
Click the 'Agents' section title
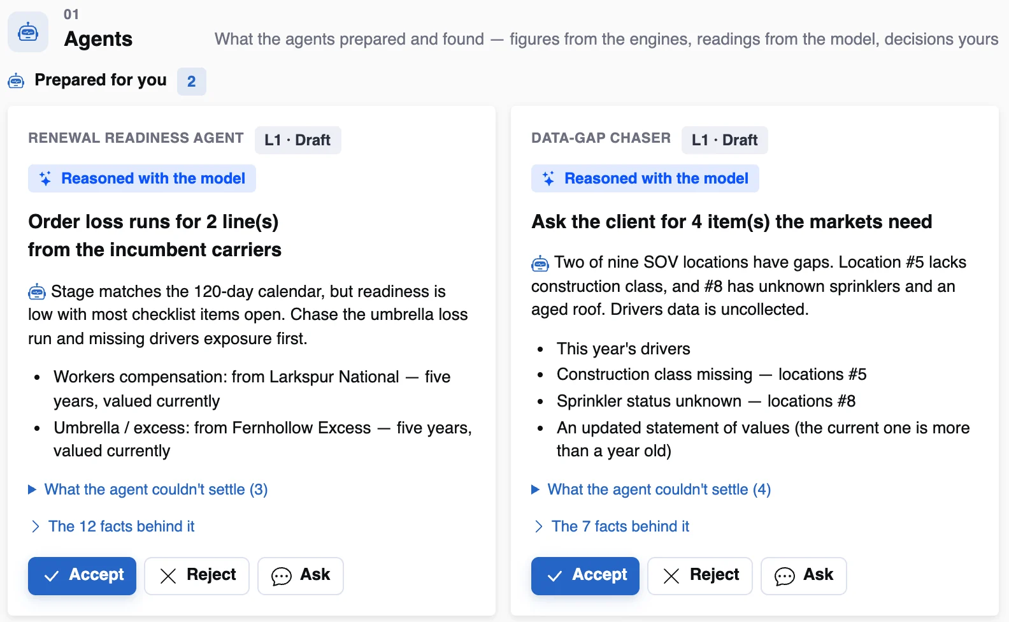click(x=98, y=40)
